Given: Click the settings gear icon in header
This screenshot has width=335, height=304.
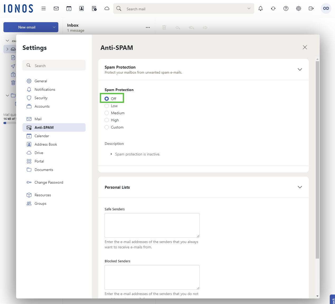Looking at the screenshot, I should pos(299,8).
